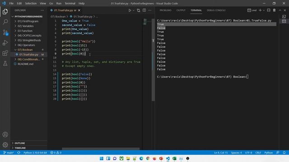Open the Search view in activity bar
Viewport: 289px width, 162px height.
pos(5,22)
